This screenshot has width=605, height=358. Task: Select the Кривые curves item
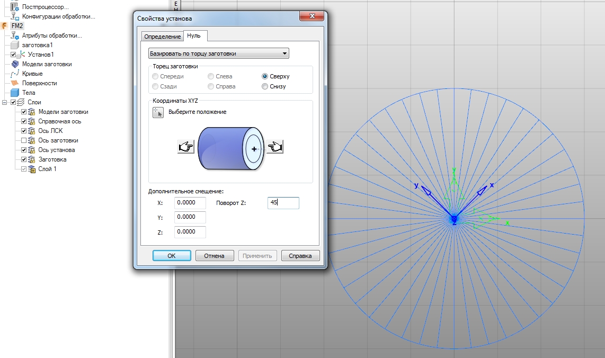[x=32, y=74]
